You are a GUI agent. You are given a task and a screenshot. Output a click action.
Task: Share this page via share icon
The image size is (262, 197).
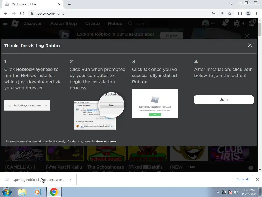(x=222, y=13)
